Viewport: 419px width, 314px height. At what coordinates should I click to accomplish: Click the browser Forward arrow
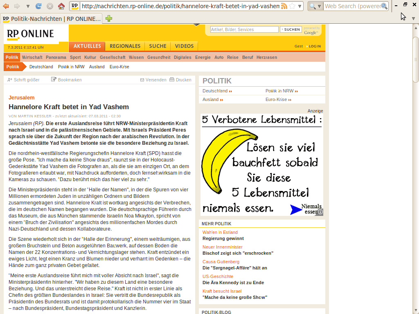pyautogui.click(x=17, y=6)
